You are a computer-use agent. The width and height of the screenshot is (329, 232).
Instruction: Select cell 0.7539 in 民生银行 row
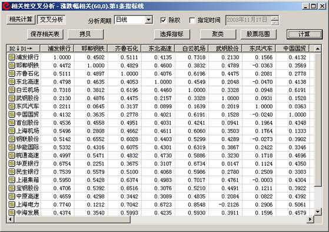click(x=57, y=172)
